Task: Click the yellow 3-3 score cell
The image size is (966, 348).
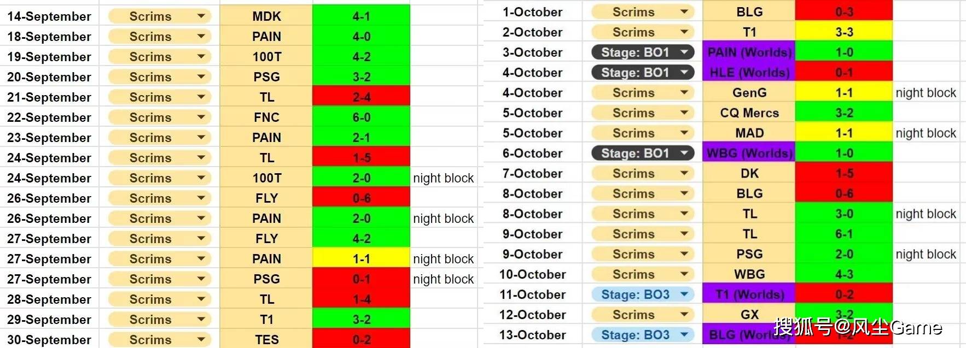Action: click(843, 32)
